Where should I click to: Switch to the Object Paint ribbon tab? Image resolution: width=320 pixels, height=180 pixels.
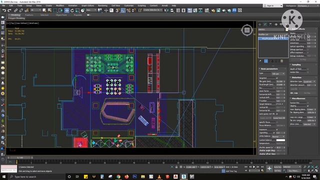coord(61,15)
